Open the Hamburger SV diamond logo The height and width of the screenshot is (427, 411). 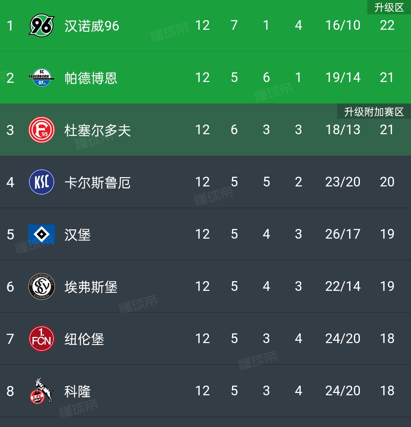coord(41,234)
